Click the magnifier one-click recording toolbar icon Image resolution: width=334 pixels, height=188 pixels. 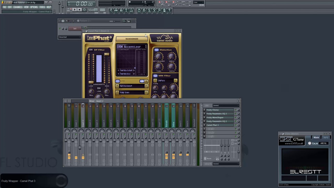159,10
